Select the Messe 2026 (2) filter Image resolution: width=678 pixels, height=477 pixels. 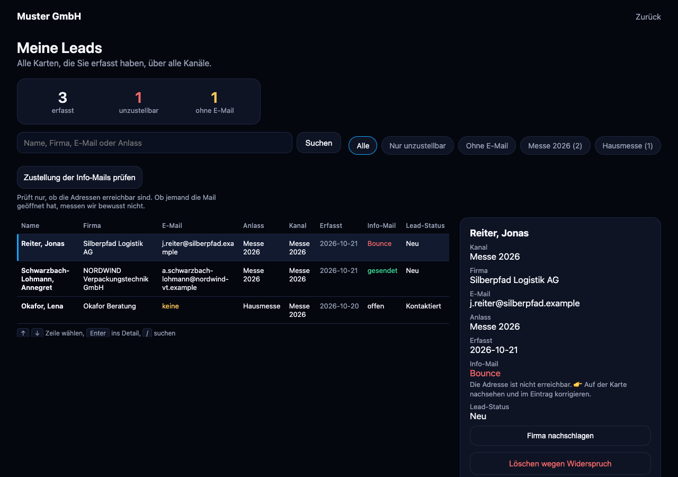pyautogui.click(x=555, y=146)
